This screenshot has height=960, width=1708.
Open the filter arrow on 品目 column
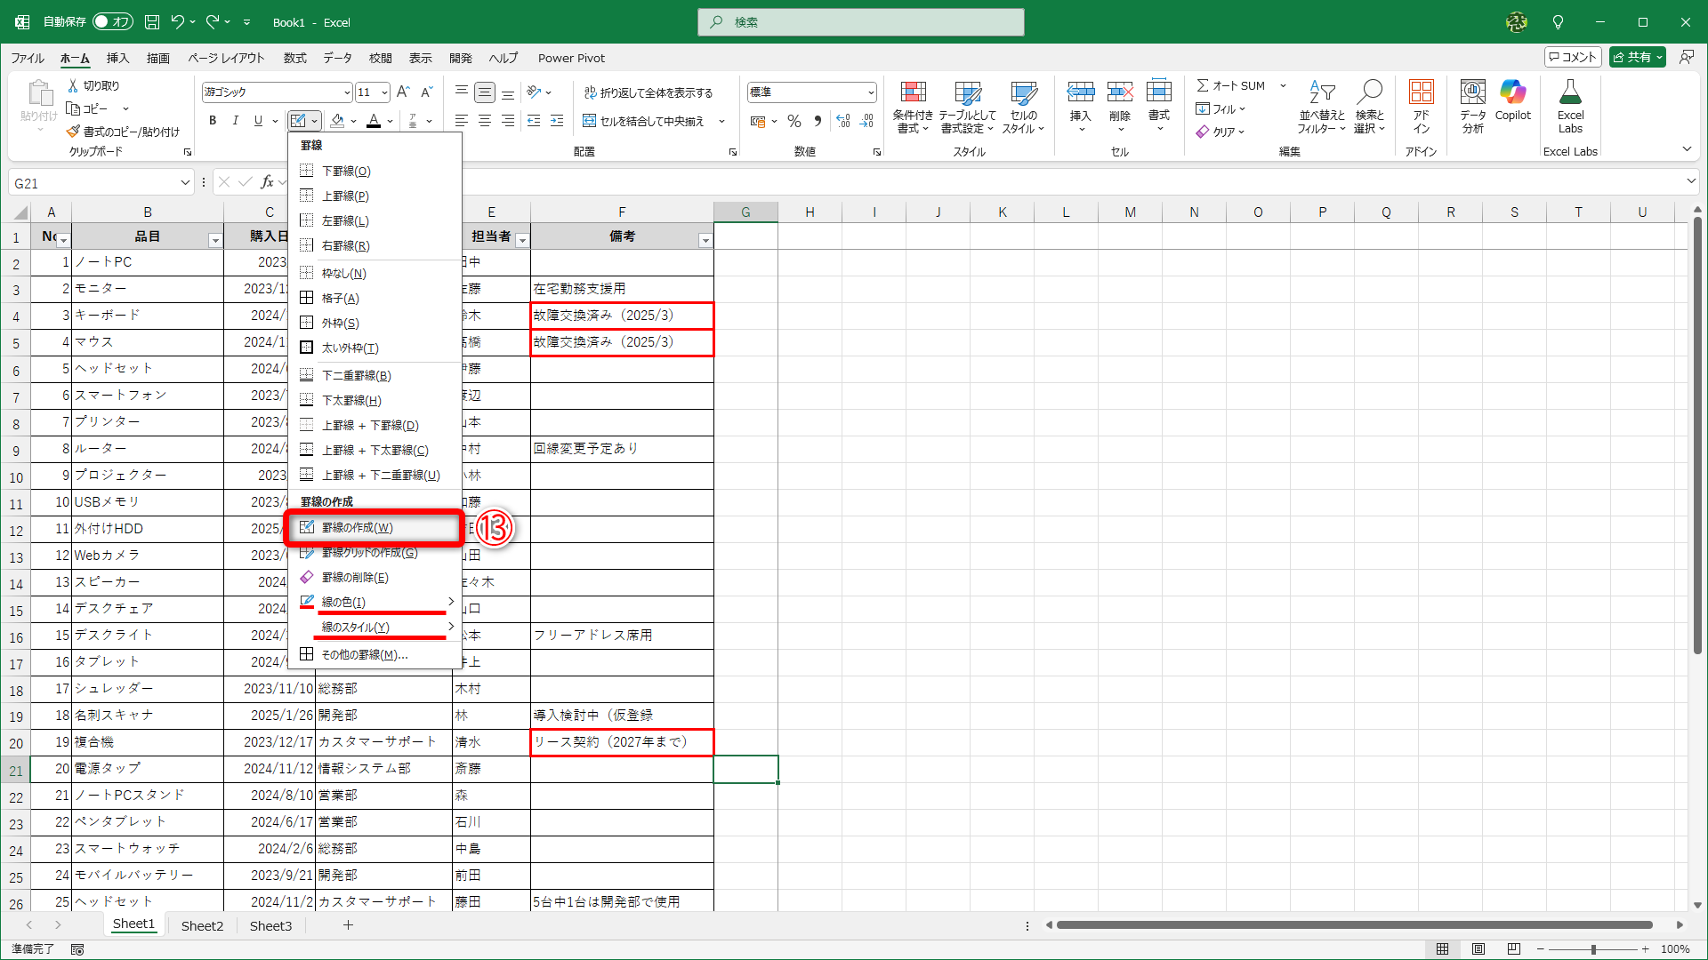[x=214, y=240]
